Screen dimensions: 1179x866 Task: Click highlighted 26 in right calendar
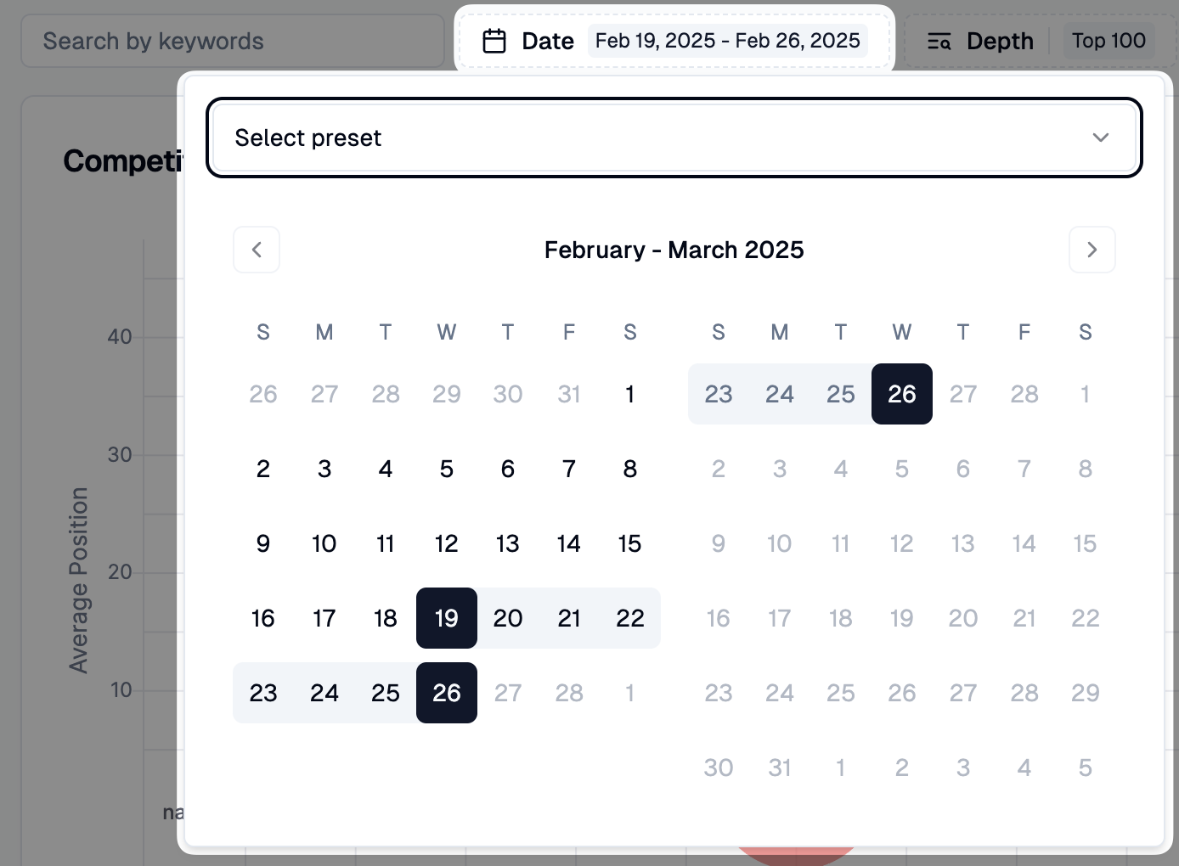pos(901,394)
